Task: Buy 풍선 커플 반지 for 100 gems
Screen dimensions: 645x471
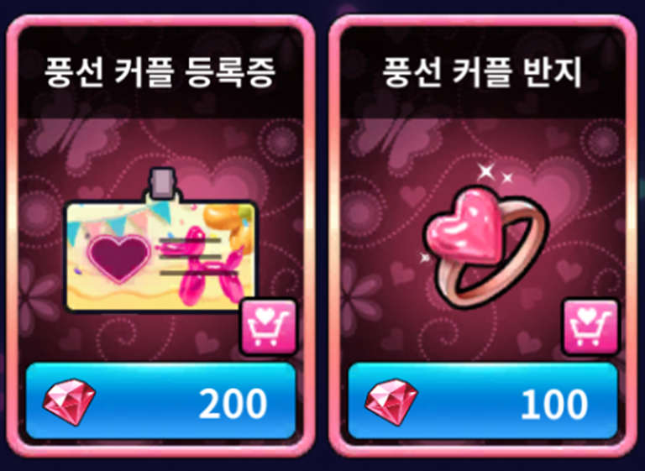Action: click(483, 400)
